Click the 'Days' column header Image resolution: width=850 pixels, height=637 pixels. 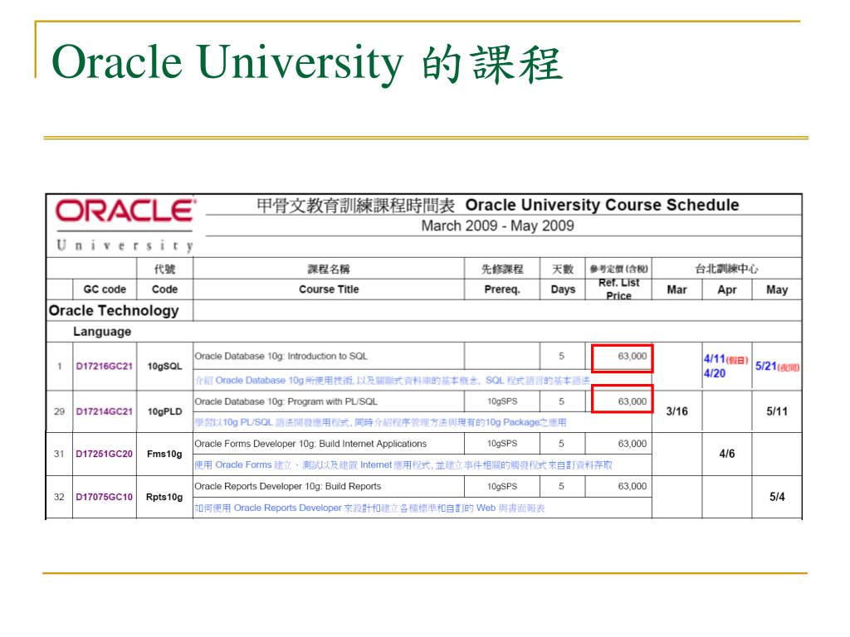(563, 289)
